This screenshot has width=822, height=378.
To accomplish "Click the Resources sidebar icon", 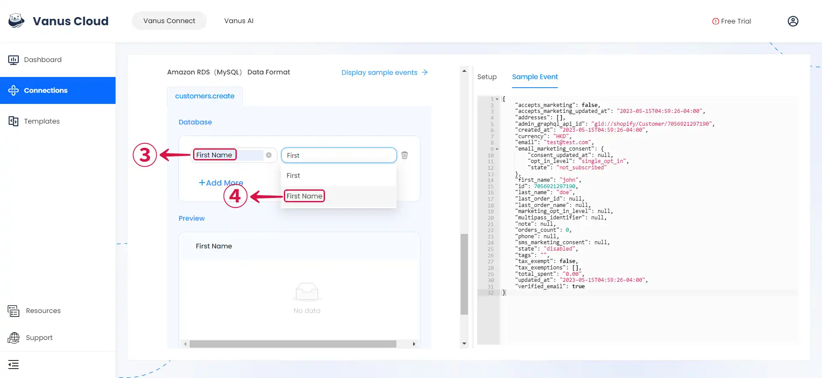I will (x=13, y=311).
